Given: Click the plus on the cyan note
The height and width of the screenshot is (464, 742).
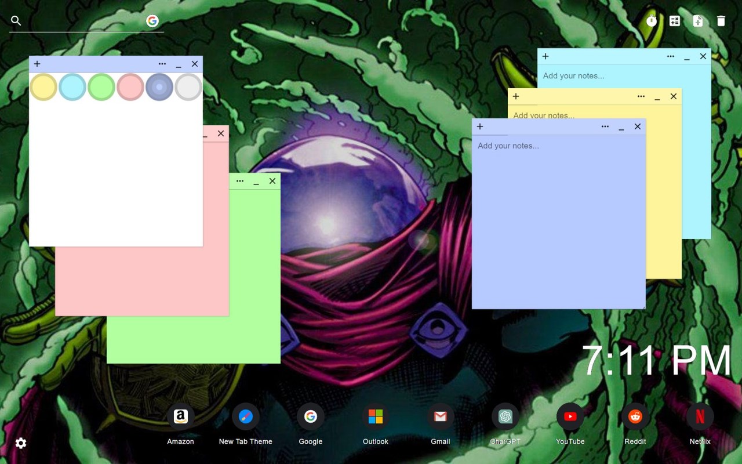Looking at the screenshot, I should (545, 56).
